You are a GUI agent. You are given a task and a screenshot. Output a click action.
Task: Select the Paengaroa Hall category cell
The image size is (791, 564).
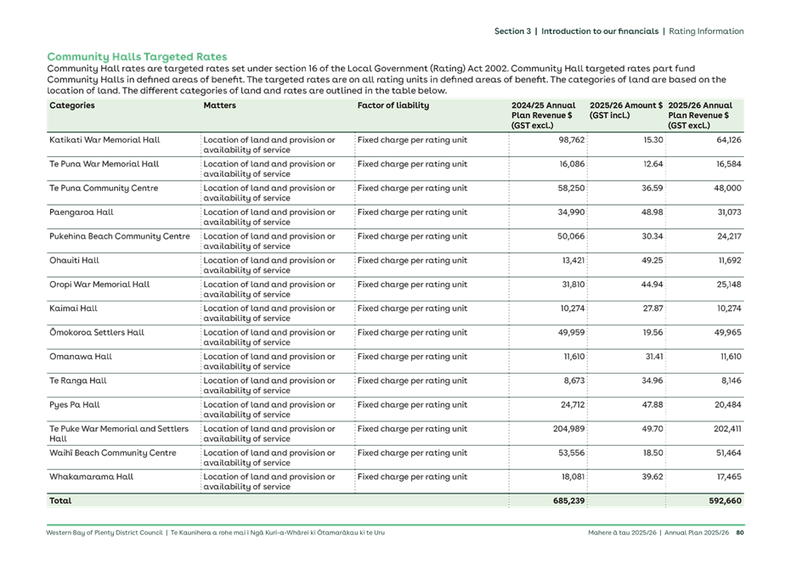tap(85, 213)
